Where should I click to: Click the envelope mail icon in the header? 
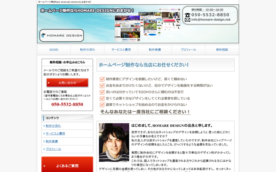pyautogui.click(x=187, y=20)
